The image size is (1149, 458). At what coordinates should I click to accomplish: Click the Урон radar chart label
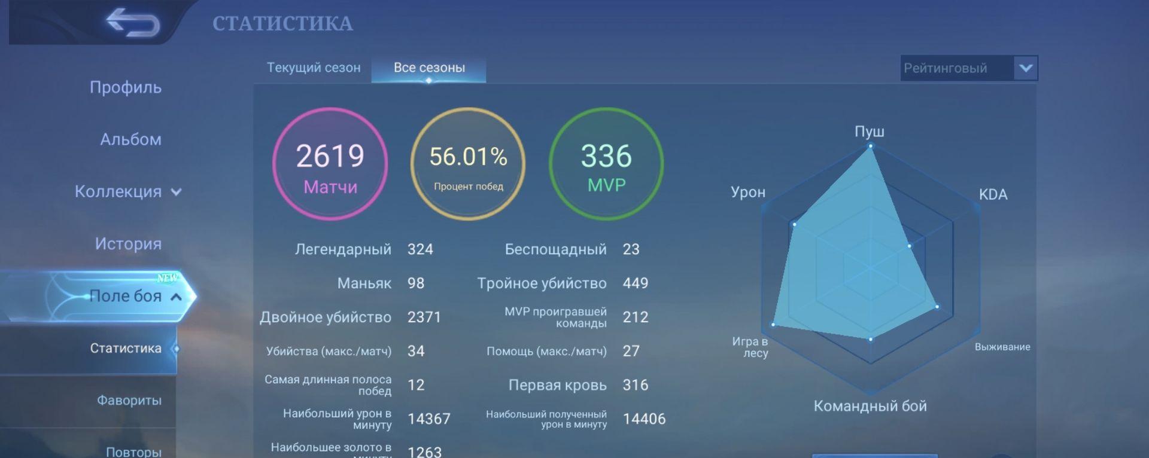click(747, 192)
